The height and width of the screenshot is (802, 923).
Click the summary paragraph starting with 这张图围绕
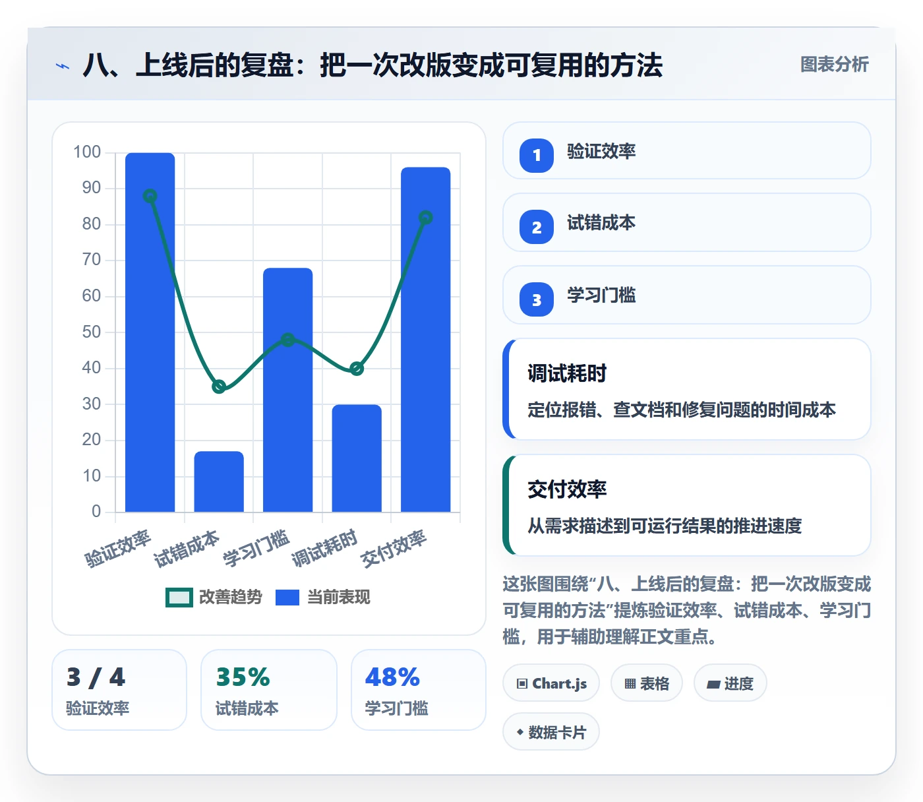[687, 610]
